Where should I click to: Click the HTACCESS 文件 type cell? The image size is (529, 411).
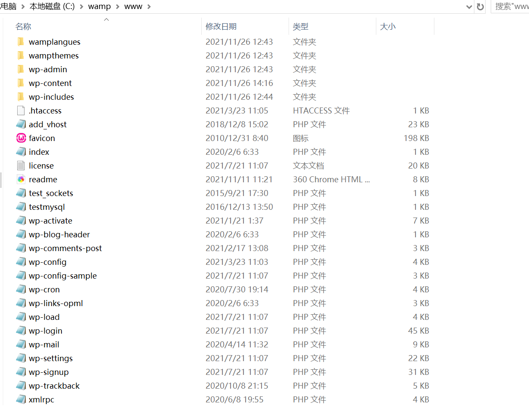(321, 110)
